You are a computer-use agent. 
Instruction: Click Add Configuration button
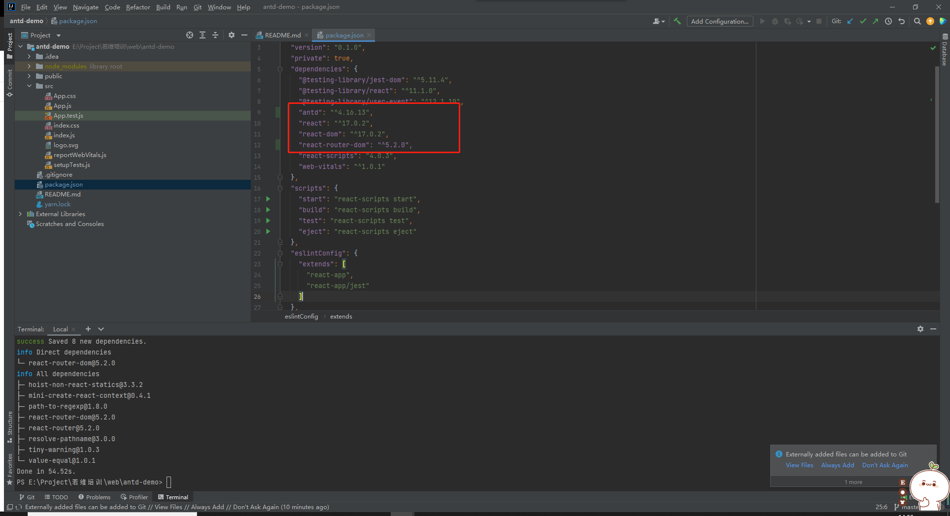[720, 21]
